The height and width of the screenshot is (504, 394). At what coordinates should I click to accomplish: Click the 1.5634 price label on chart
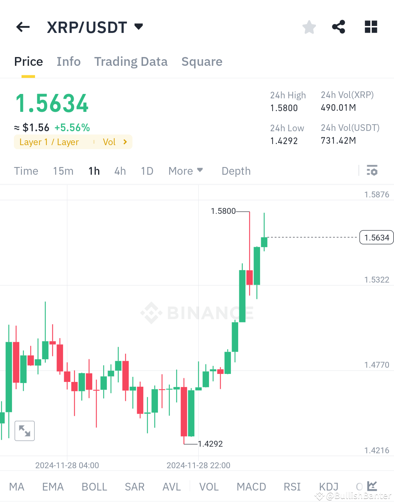point(376,237)
